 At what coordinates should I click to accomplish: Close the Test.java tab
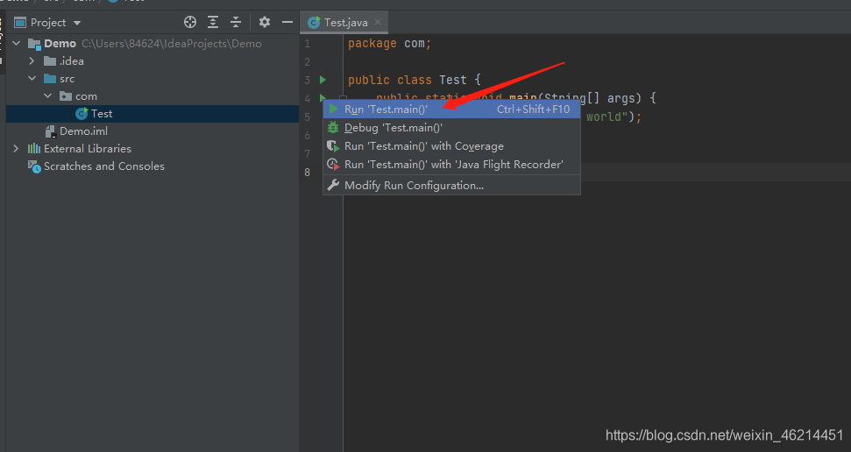click(x=378, y=22)
